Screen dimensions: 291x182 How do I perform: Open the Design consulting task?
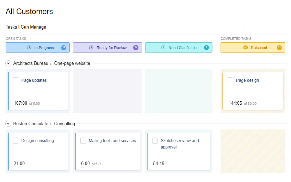37,141
